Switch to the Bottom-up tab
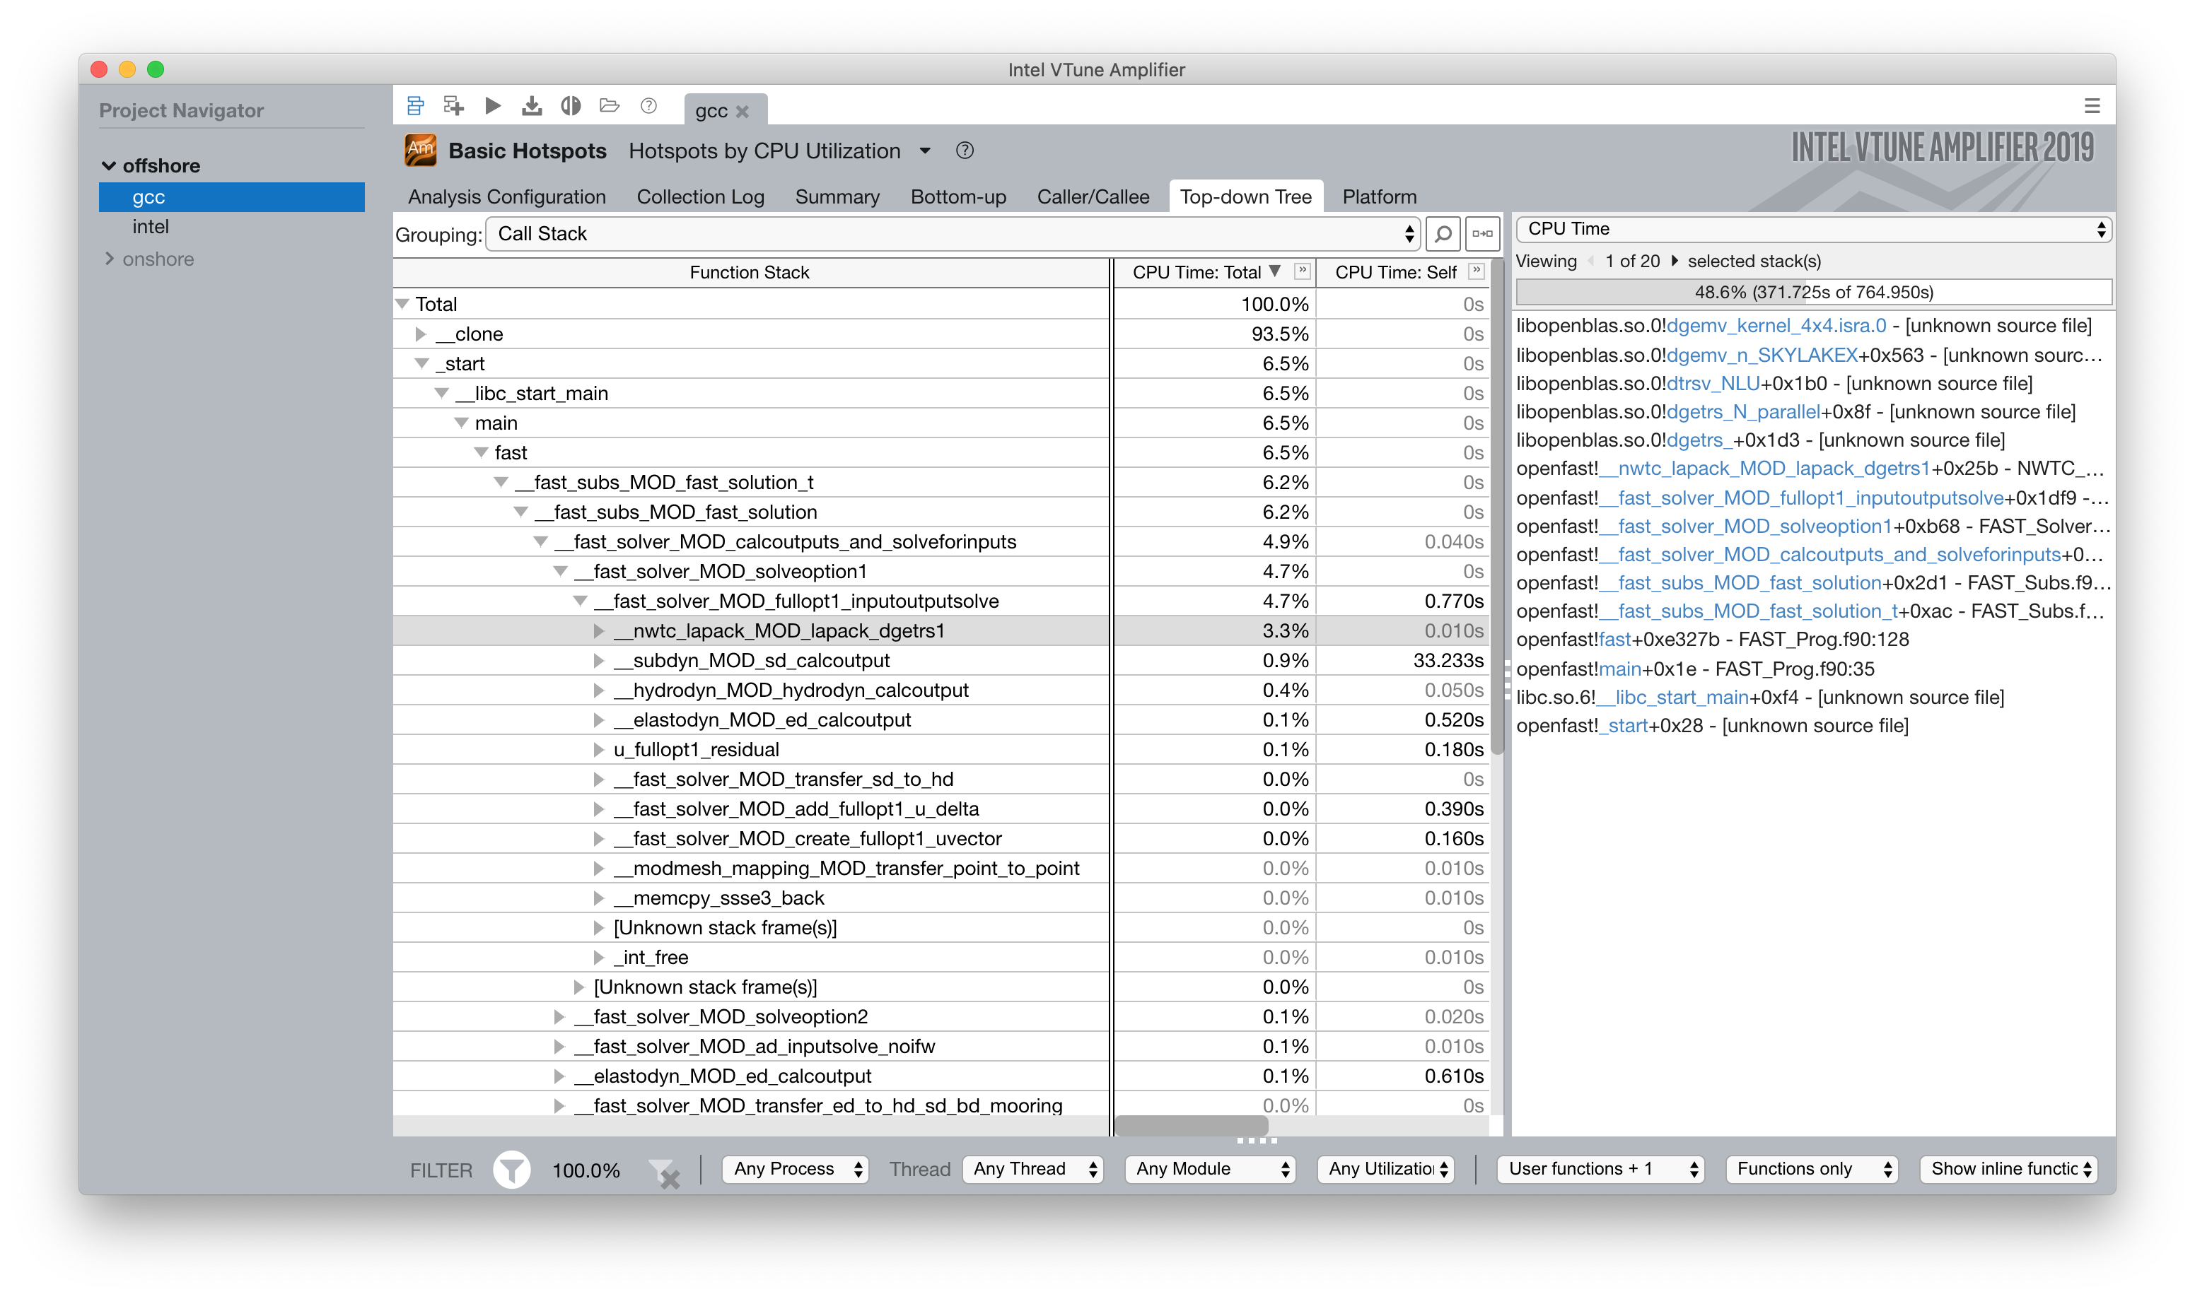Image resolution: width=2195 pixels, height=1299 pixels. coord(958,197)
